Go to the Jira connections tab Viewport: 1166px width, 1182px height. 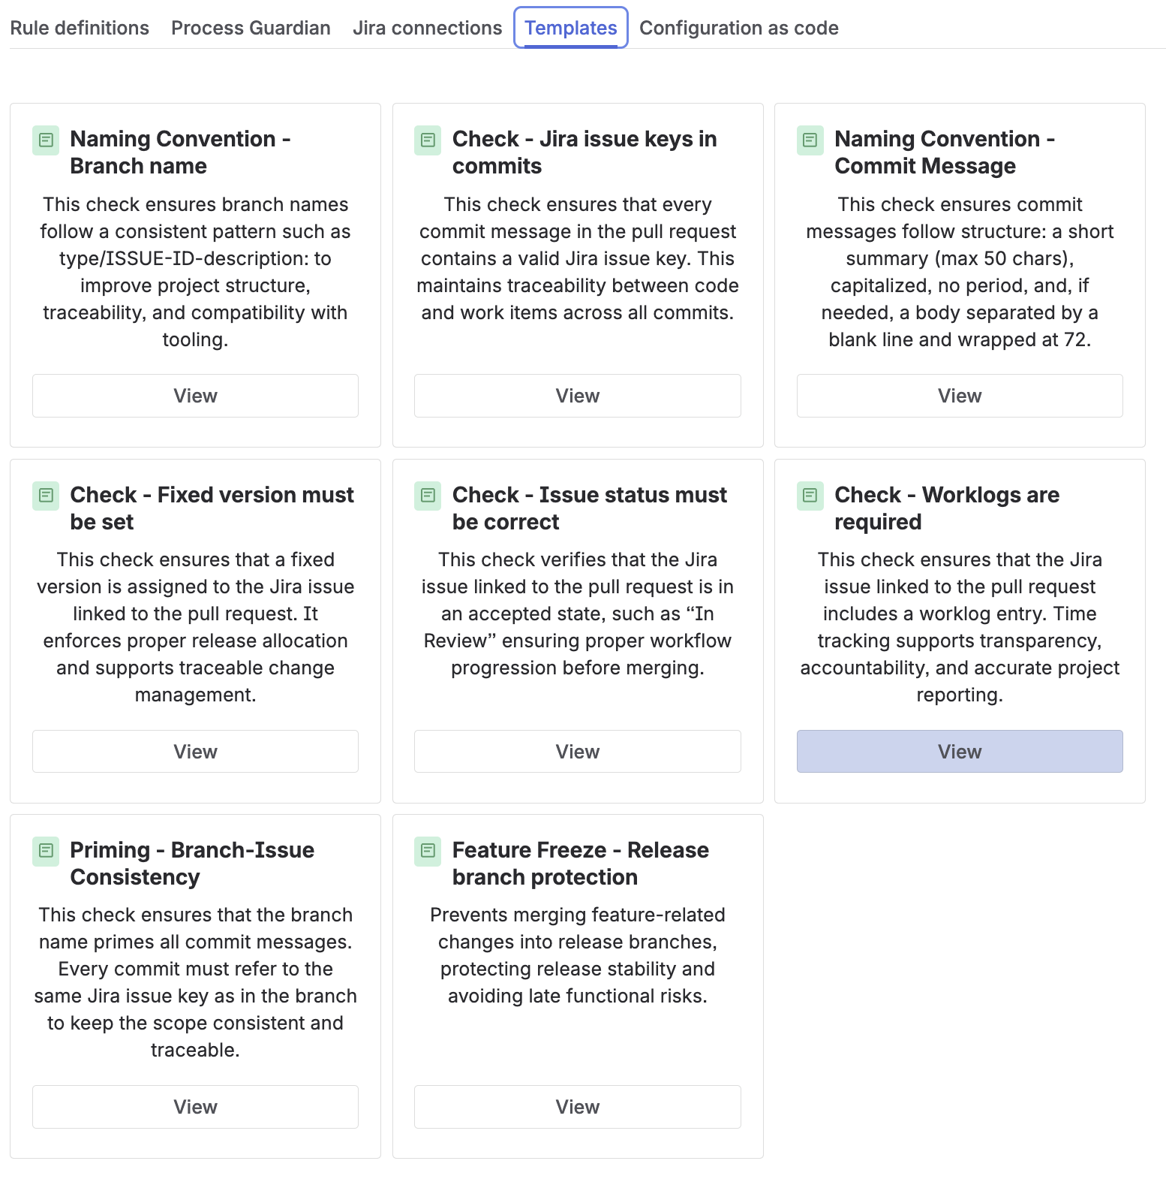coord(427,28)
